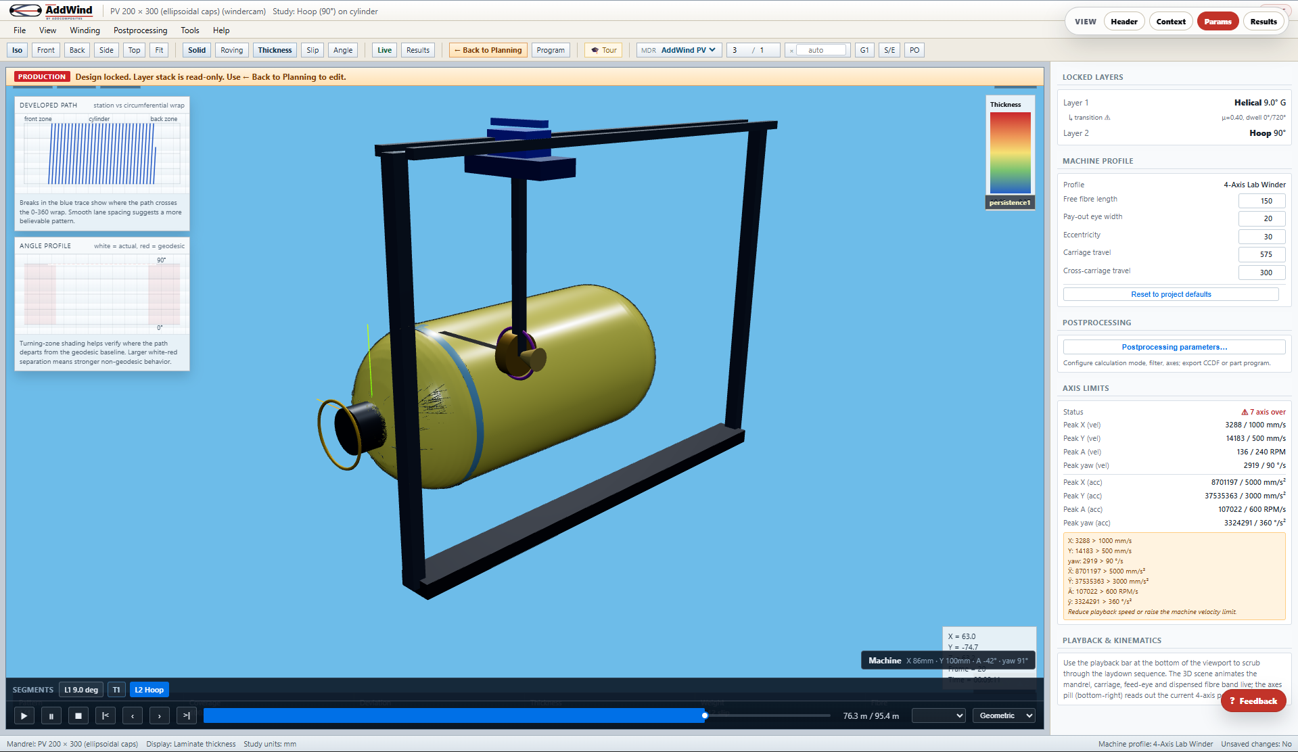
Task: Start the Tour with the cap icon
Action: [603, 50]
